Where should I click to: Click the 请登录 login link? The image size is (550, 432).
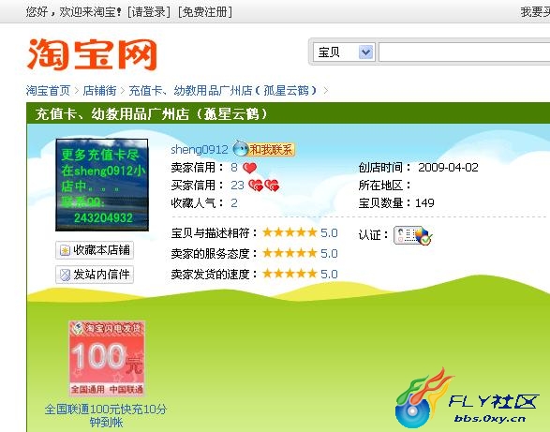tap(149, 12)
